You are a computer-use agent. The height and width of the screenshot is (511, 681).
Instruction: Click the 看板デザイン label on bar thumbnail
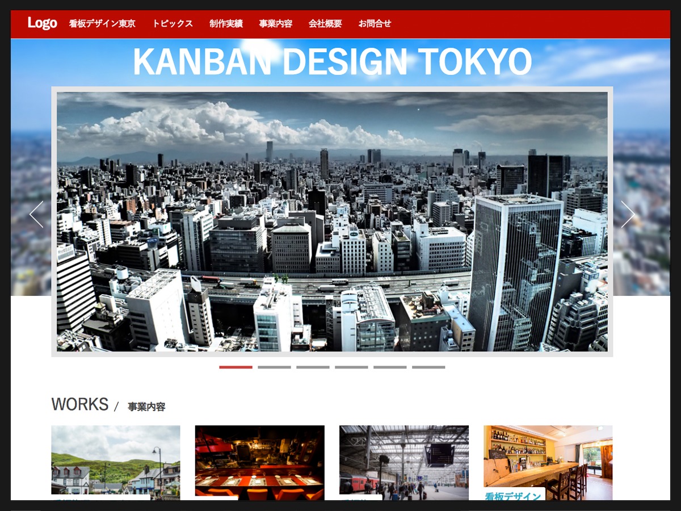514,496
